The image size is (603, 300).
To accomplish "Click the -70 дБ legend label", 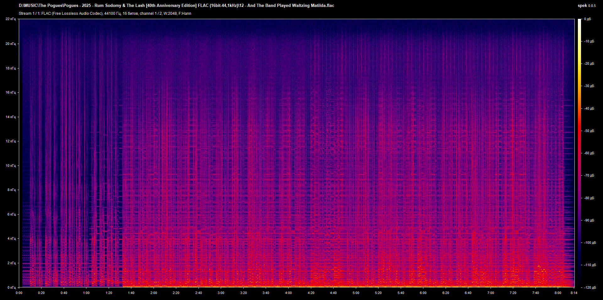I will click(x=589, y=176).
